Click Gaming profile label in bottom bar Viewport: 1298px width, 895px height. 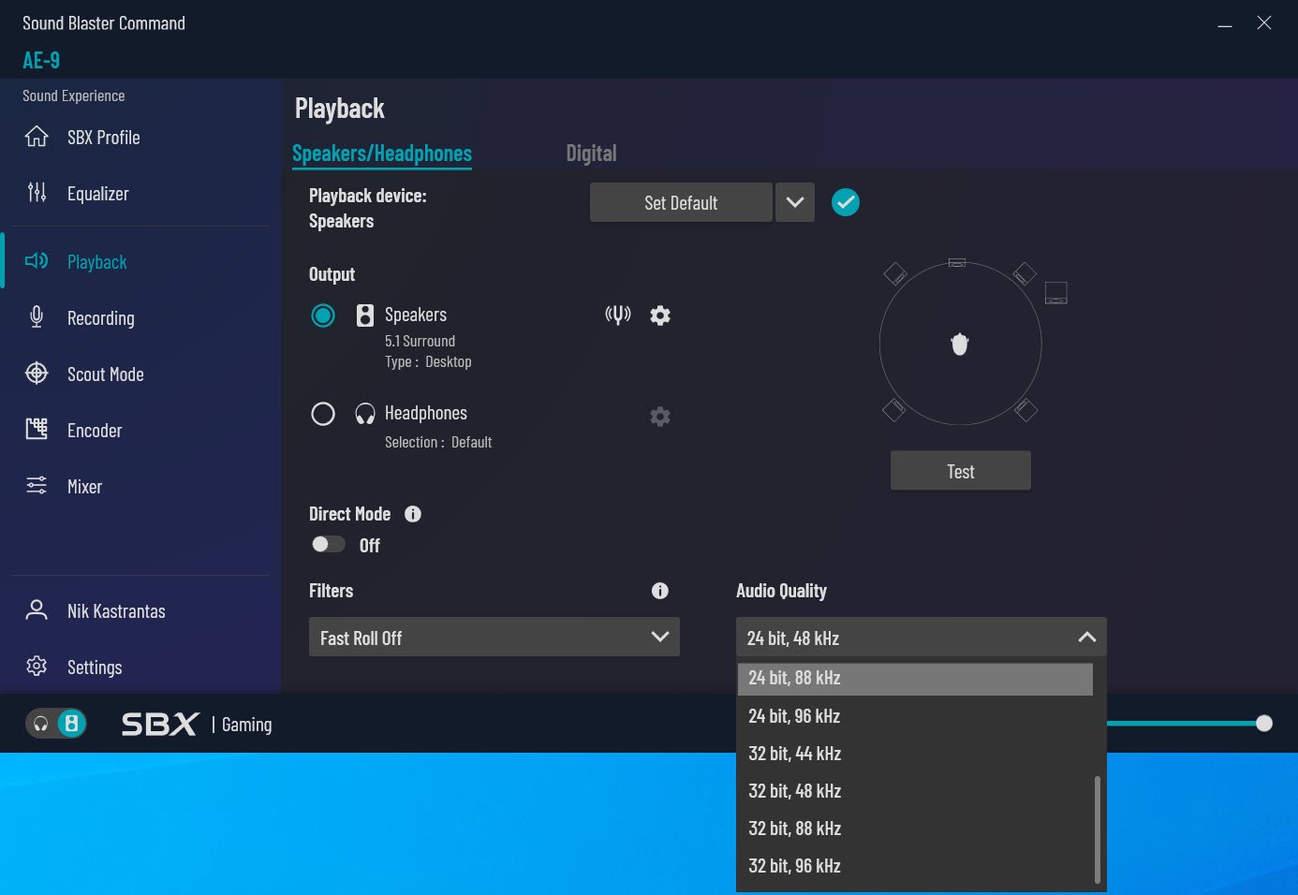(247, 725)
